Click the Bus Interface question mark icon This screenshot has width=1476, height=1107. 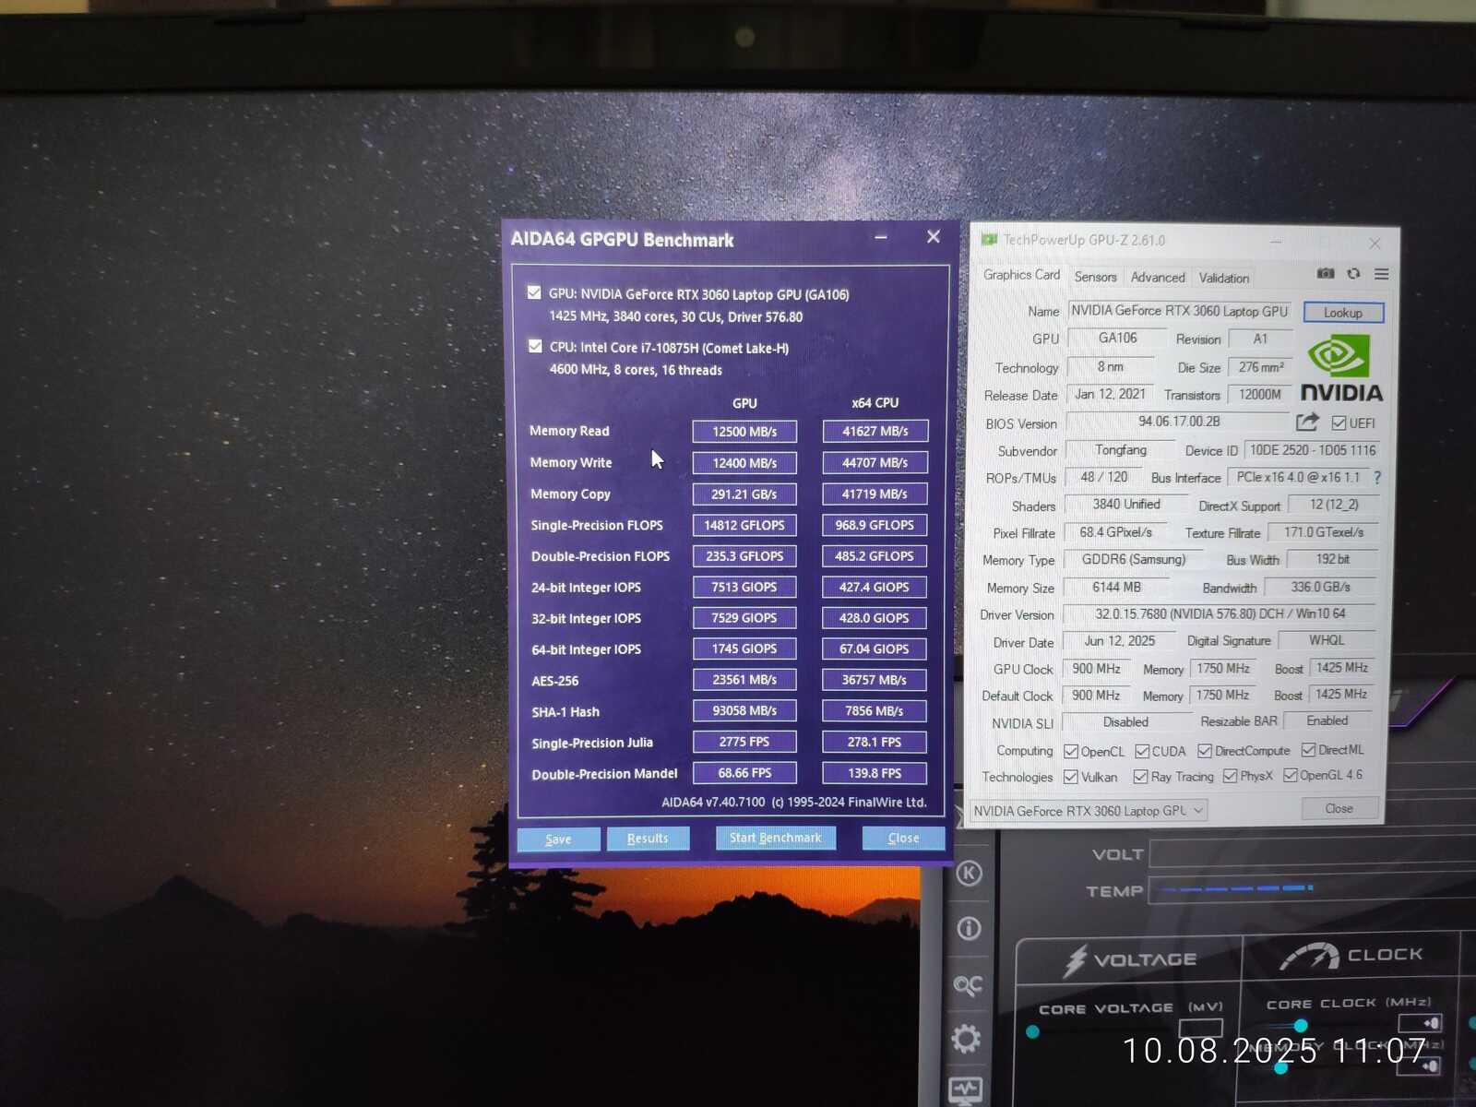click(1377, 478)
